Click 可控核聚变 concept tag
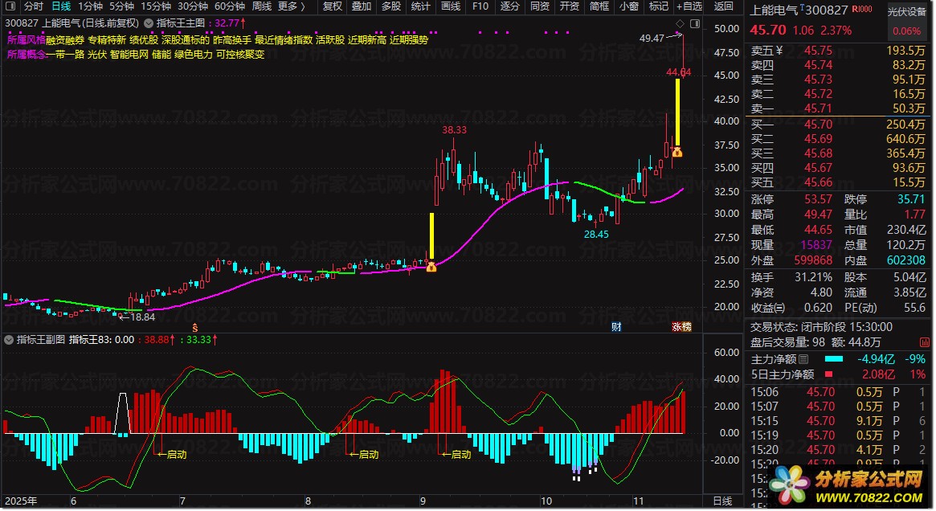 [240, 55]
